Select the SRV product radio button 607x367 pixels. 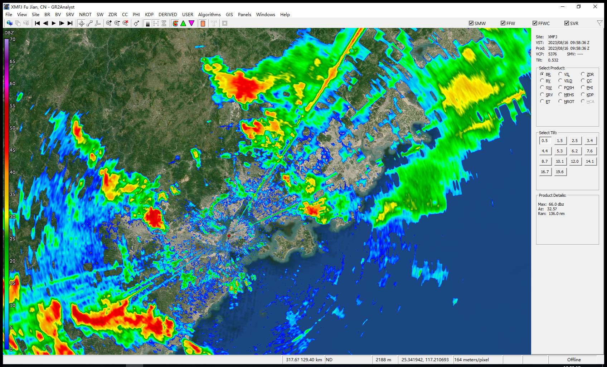click(542, 94)
